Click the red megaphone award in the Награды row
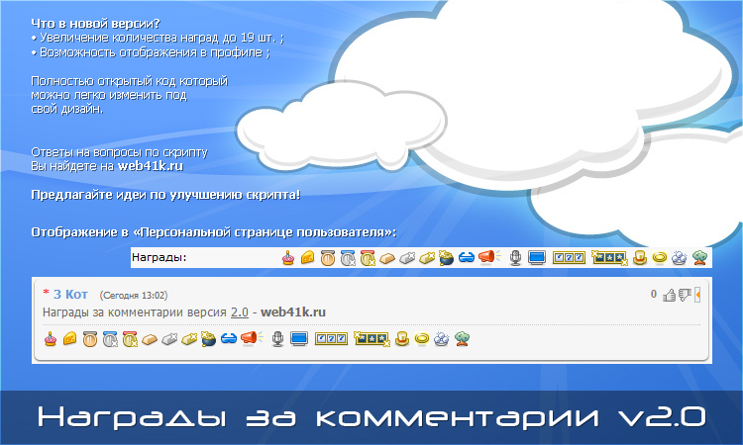The image size is (743, 445). pyautogui.click(x=489, y=257)
